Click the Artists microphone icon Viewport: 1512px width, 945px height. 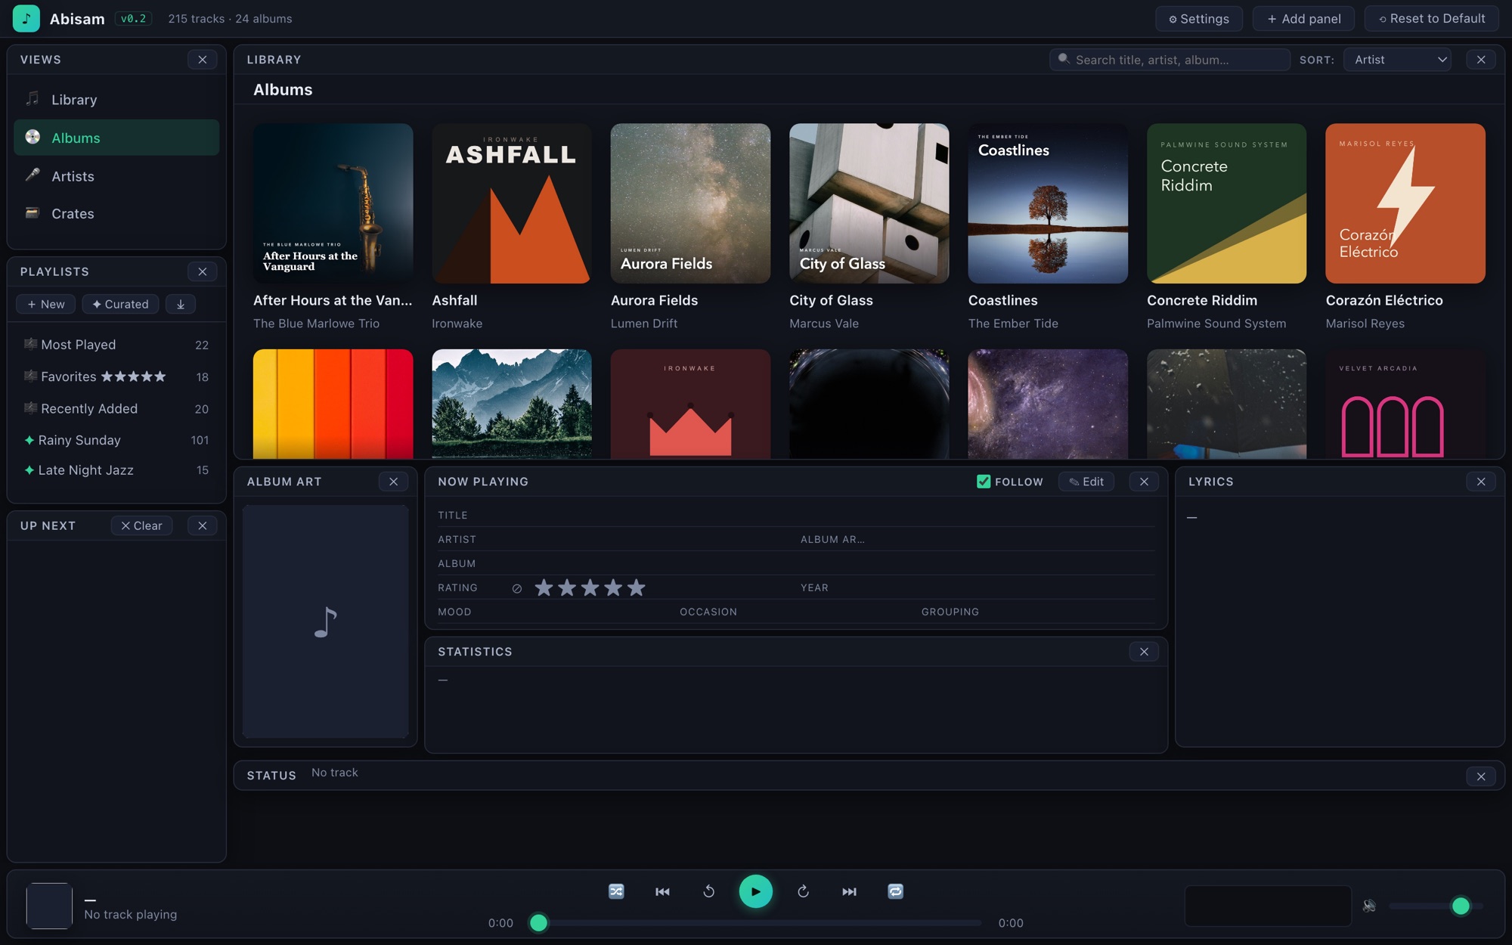point(33,175)
